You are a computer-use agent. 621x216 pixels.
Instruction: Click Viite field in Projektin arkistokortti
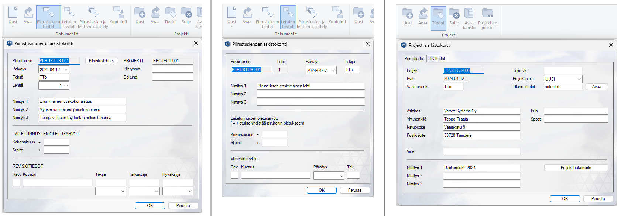482,151
